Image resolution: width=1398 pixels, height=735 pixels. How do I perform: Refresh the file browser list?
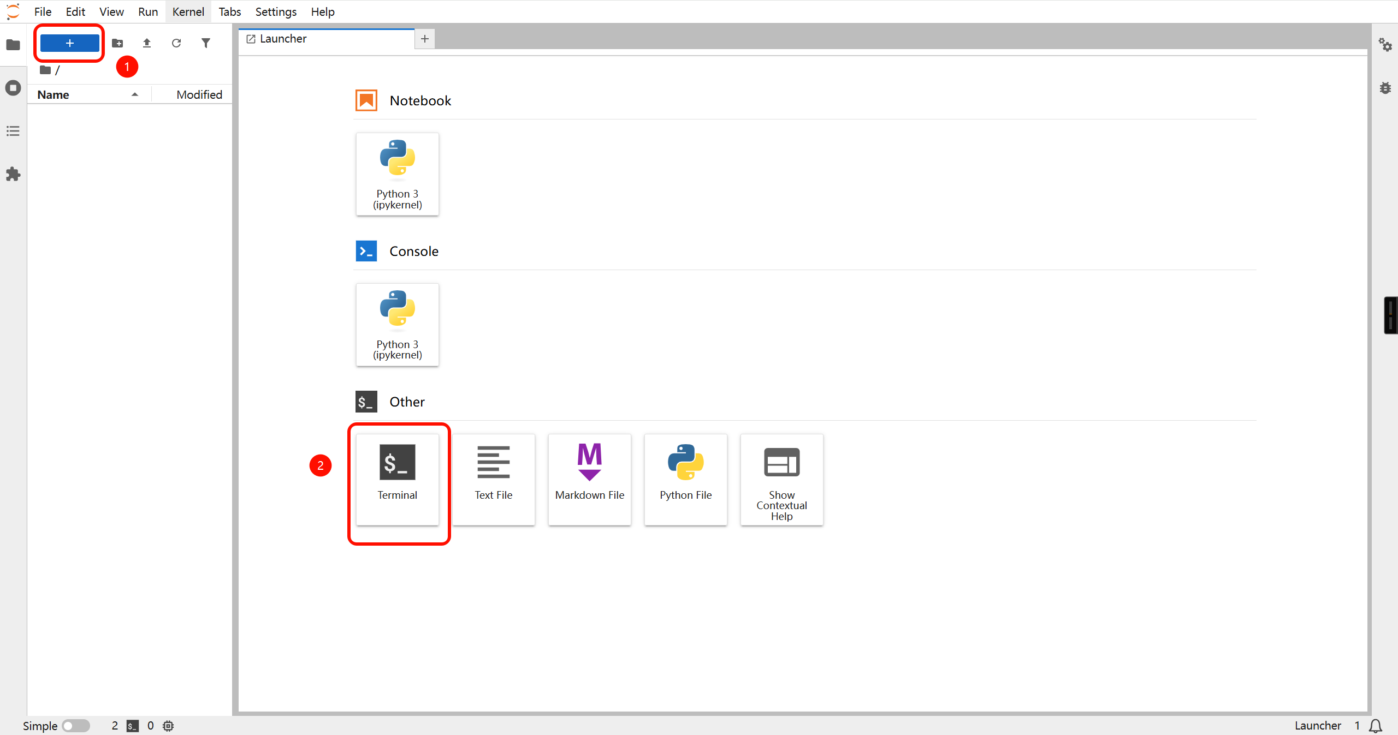click(176, 43)
